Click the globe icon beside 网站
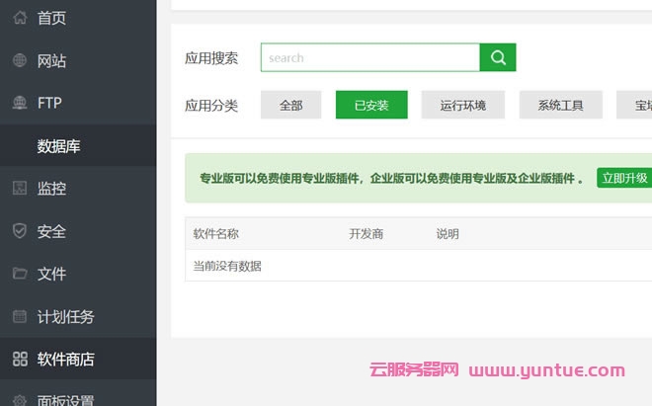This screenshot has height=406, width=652. tap(20, 61)
